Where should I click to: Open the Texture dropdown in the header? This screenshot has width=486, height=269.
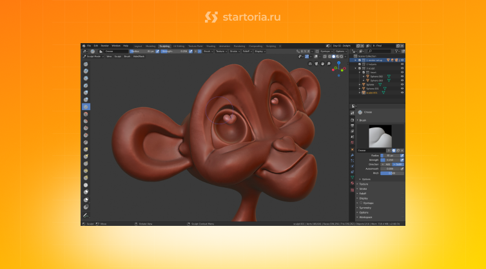point(221,51)
